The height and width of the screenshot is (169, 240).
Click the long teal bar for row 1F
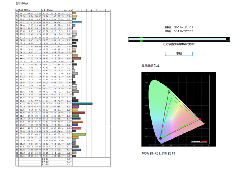[x=82, y=104]
